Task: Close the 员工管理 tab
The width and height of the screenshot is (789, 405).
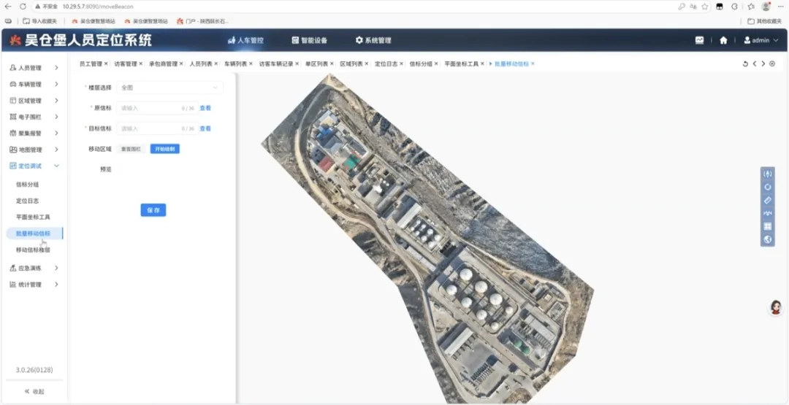Action: pyautogui.click(x=106, y=63)
